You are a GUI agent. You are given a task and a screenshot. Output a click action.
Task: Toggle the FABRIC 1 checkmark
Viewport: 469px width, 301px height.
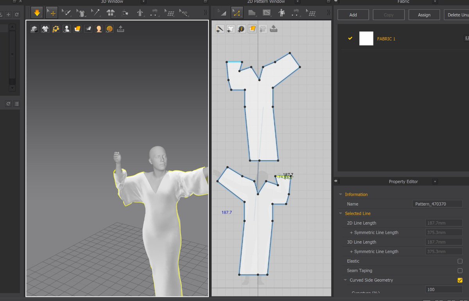click(350, 38)
